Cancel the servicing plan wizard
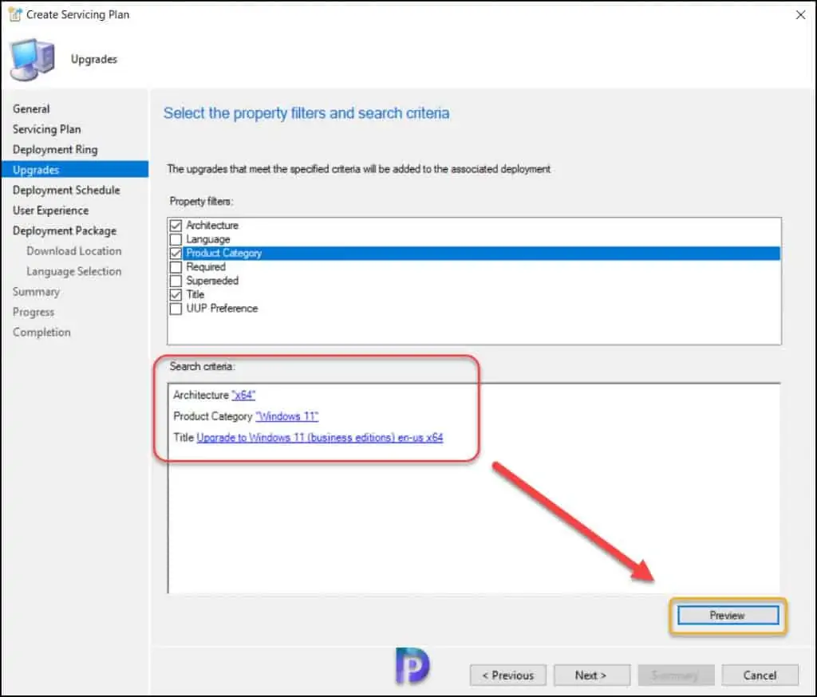Image resolution: width=817 pixels, height=697 pixels. (760, 675)
